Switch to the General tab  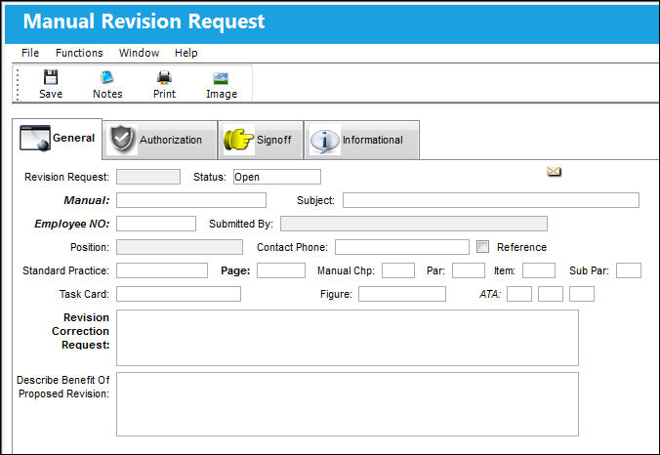coord(58,139)
